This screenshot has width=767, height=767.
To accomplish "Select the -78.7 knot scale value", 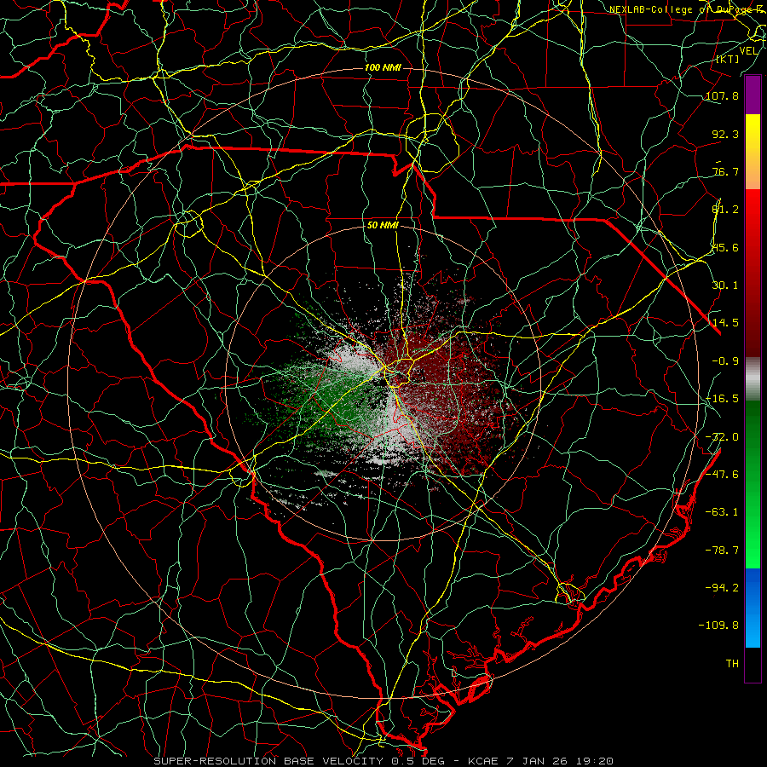I will [722, 551].
